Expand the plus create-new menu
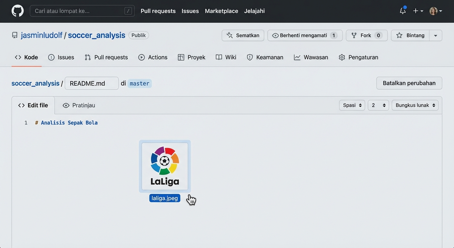This screenshot has width=454, height=248. 418,11
